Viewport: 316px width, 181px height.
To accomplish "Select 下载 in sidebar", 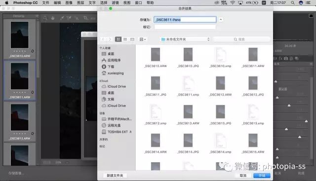I will (x=108, y=67).
